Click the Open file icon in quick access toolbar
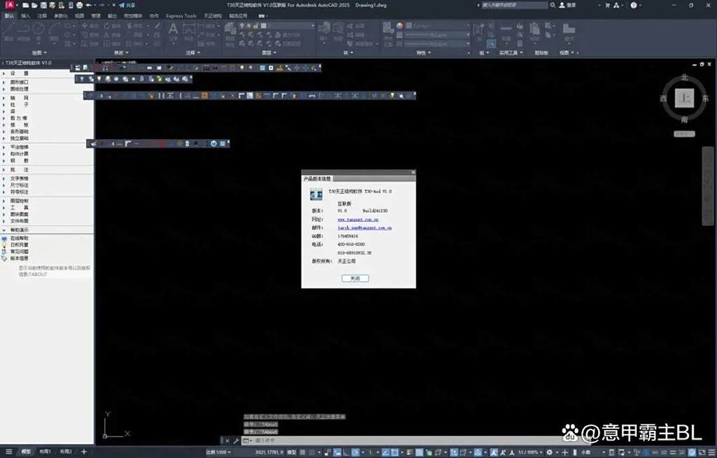The image size is (717, 458). [35, 6]
